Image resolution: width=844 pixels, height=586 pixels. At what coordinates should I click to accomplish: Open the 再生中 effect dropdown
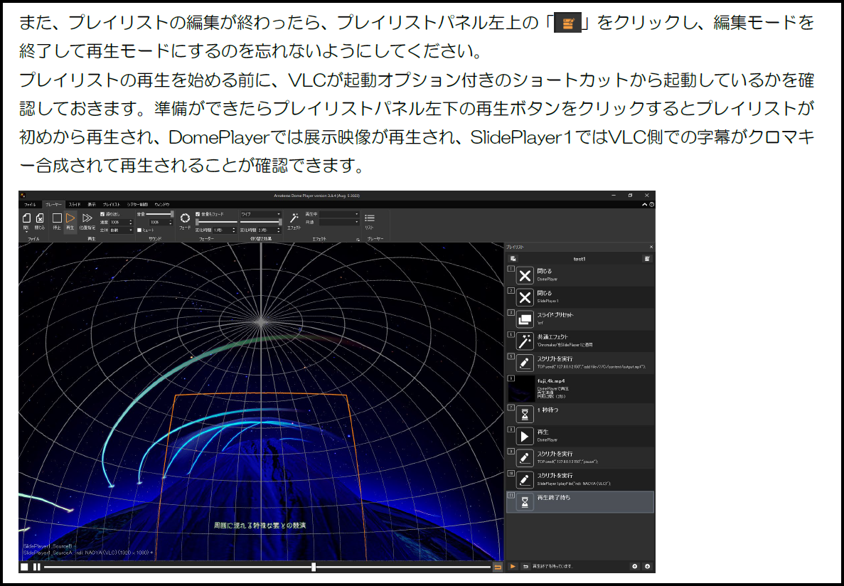point(339,214)
